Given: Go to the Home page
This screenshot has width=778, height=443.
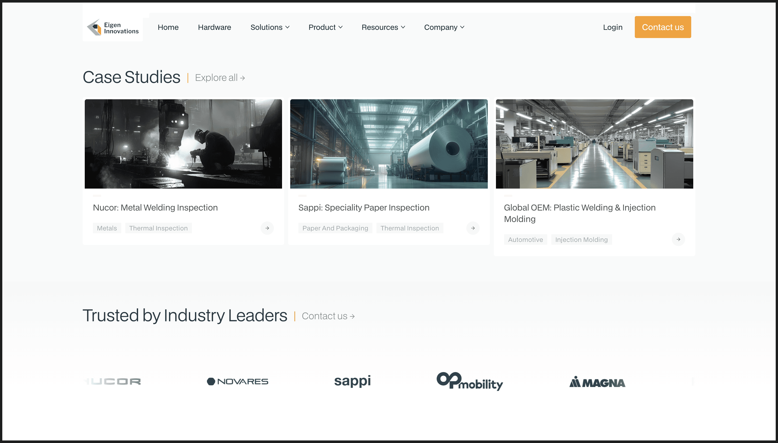Looking at the screenshot, I should click(168, 27).
